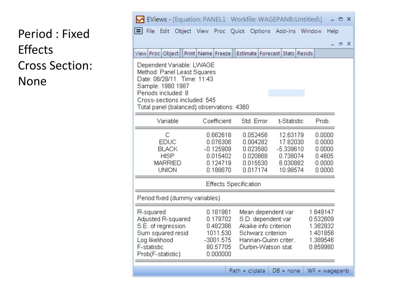Click the UNION variable row label
The width and height of the screenshot is (395, 296).
[167, 170]
